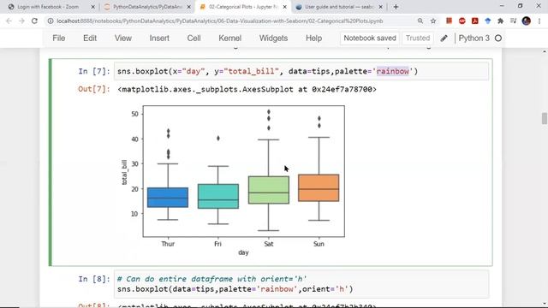This screenshot has height=308, width=548.
Task: Click the browser forward arrow
Action: [x=21, y=21]
